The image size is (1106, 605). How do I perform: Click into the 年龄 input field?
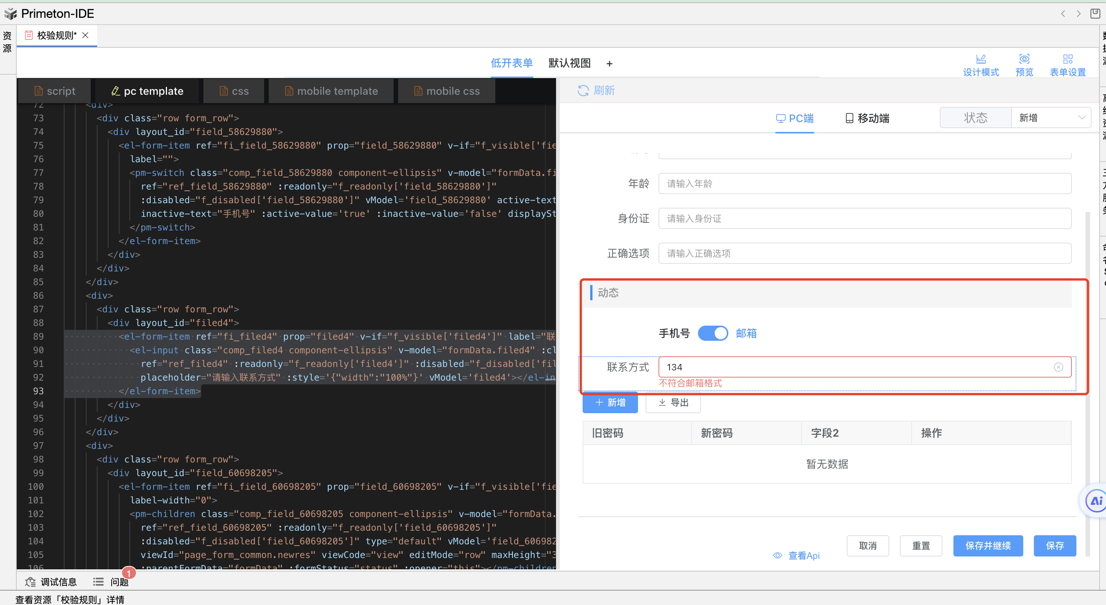click(x=864, y=183)
